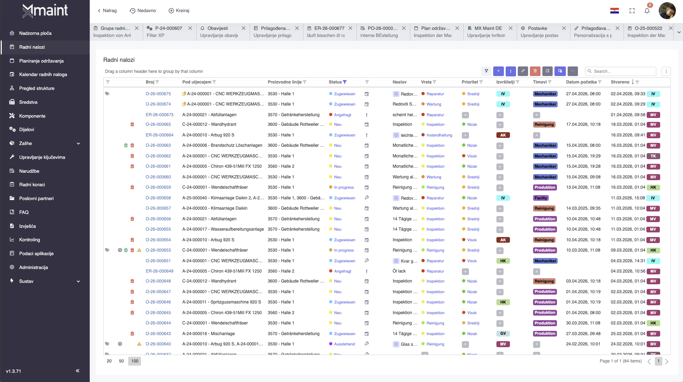The height and width of the screenshot is (382, 683).
Task: Click the split panel view button
Action: coord(547,71)
